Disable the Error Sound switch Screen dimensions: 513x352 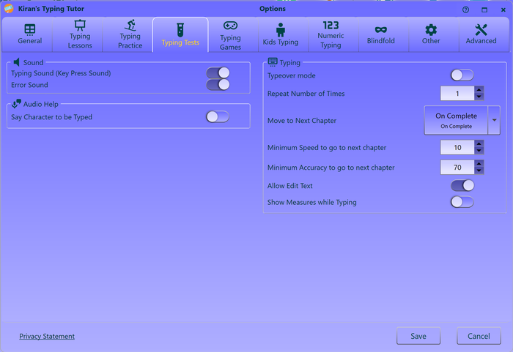tap(218, 85)
